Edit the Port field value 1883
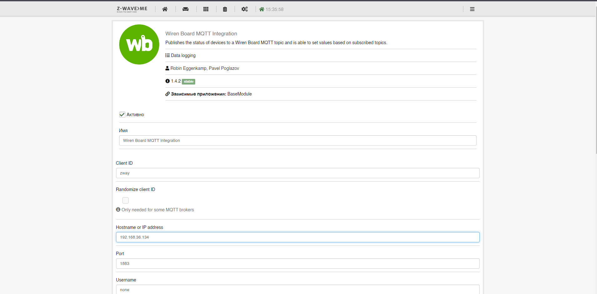Screen dimensions: 597x294 click(x=298, y=263)
